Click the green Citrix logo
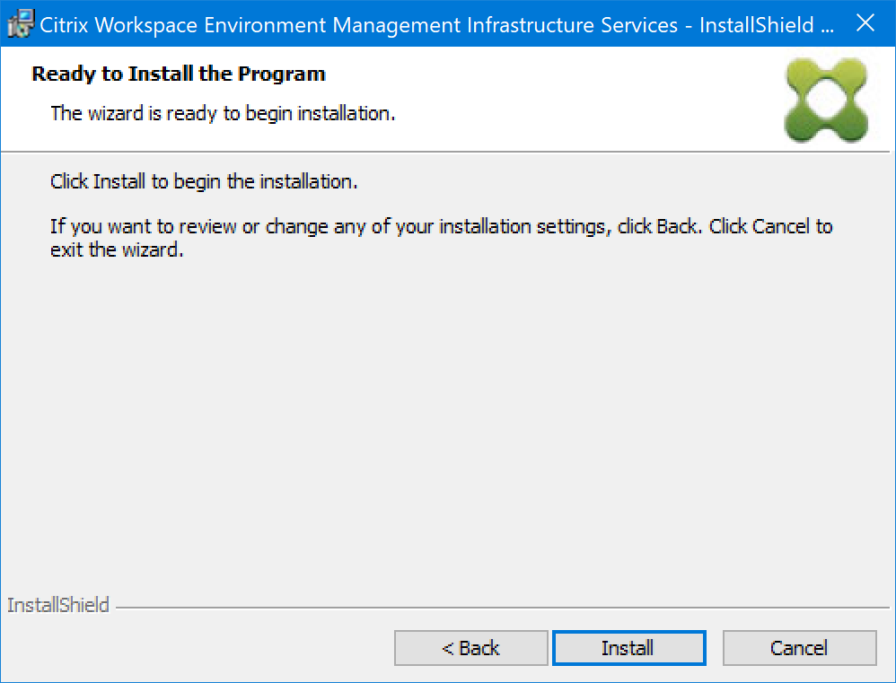Image resolution: width=896 pixels, height=683 pixels. [x=825, y=100]
